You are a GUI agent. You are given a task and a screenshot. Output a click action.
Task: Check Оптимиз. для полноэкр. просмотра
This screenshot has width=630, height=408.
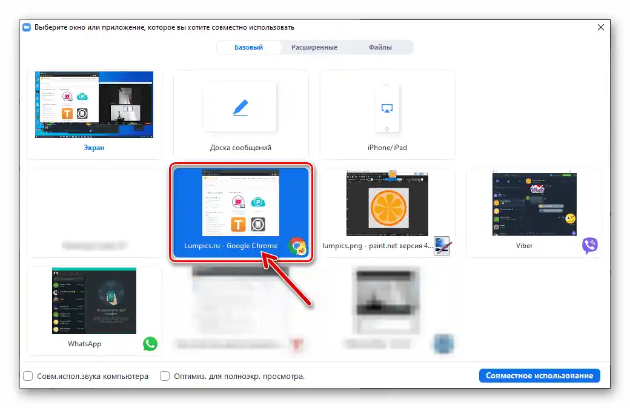[165, 376]
